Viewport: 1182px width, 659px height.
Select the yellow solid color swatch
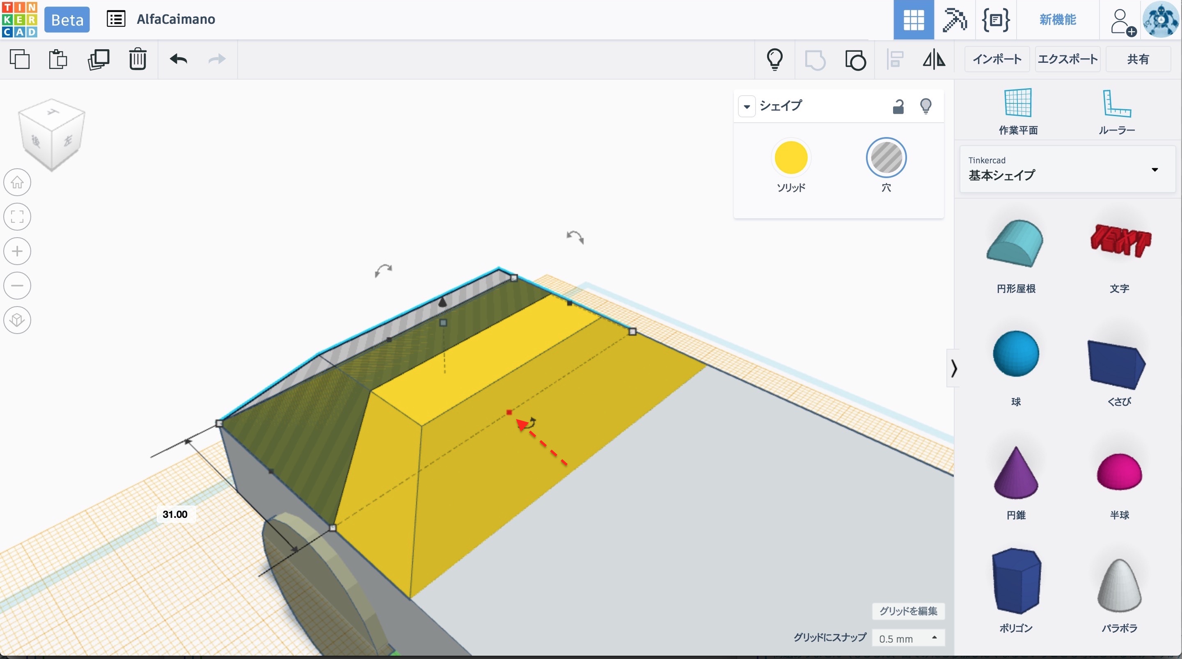click(790, 158)
